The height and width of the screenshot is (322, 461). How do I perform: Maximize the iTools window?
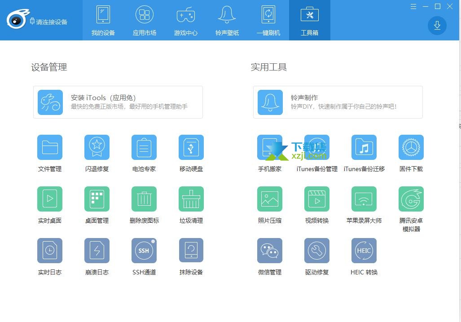click(x=438, y=6)
